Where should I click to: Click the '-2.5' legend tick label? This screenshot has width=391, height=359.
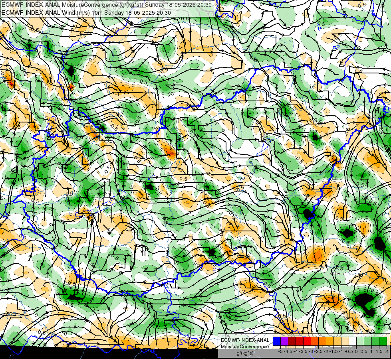318,351
